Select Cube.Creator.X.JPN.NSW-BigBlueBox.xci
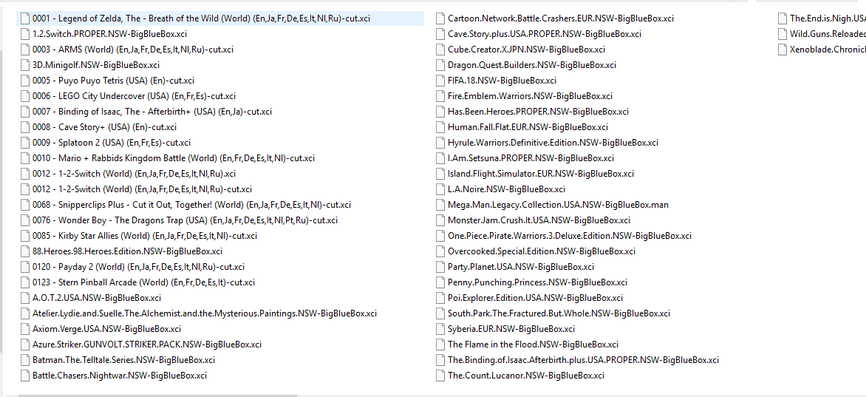Image resolution: width=866 pixels, height=397 pixels. (x=526, y=50)
